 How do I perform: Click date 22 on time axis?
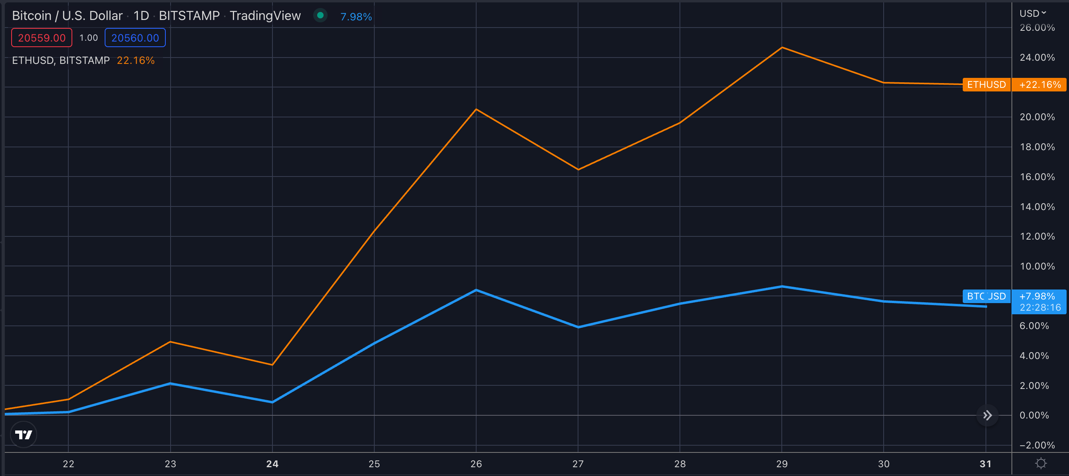click(68, 464)
